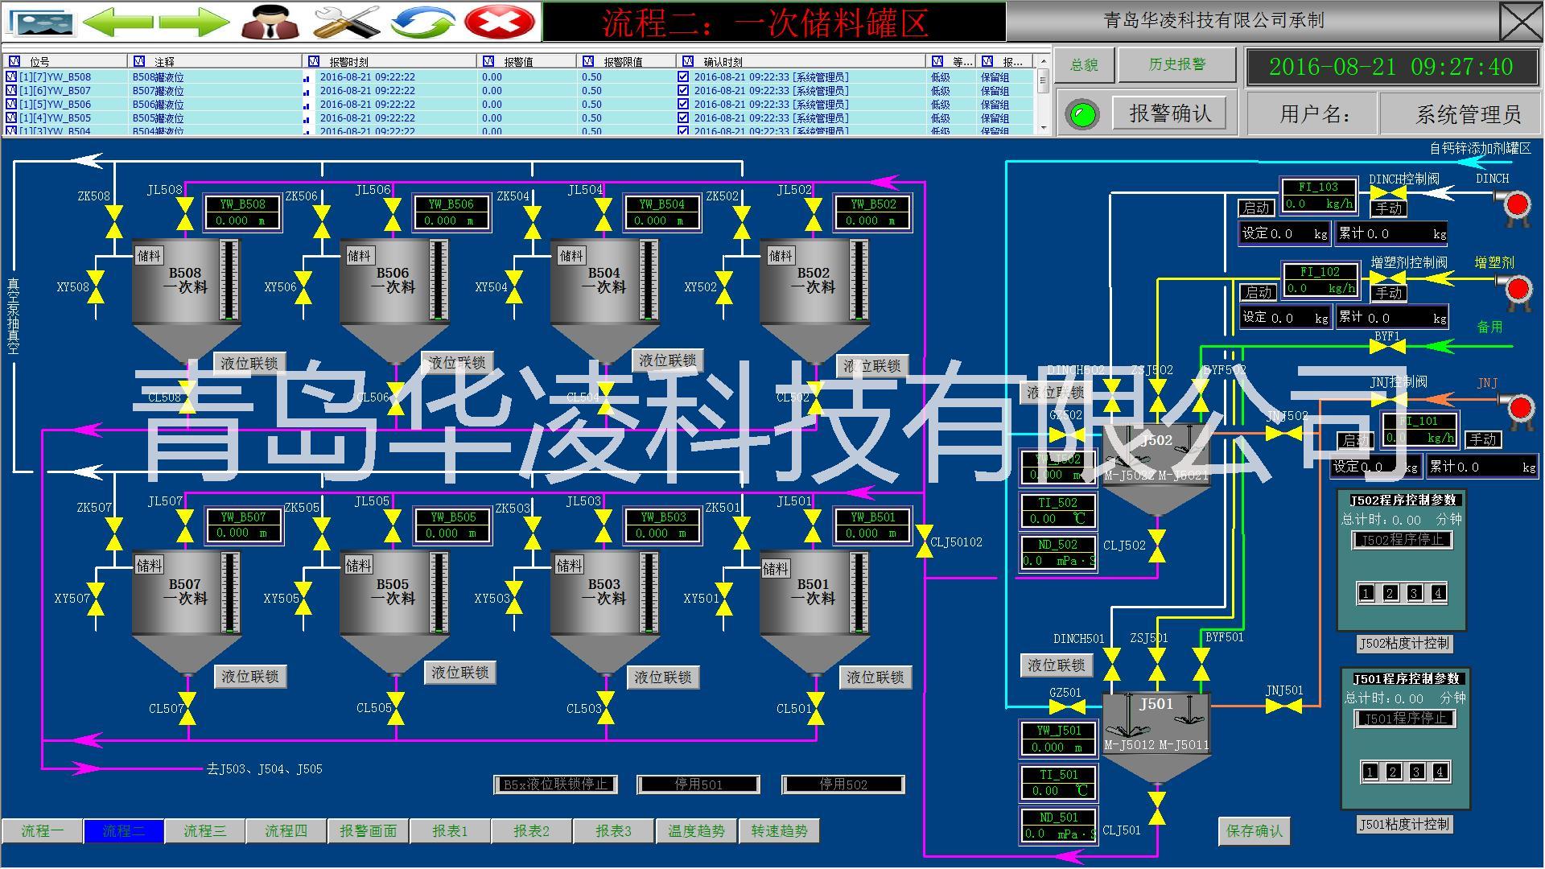
Task: Click the 总貌 button
Action: pyautogui.click(x=1084, y=65)
